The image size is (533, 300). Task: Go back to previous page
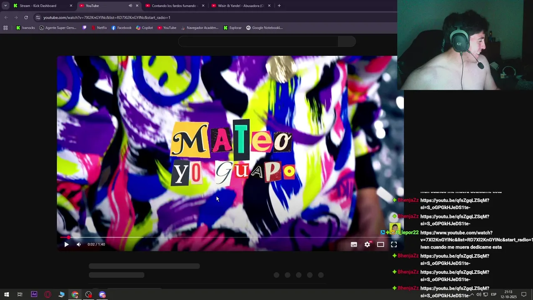[6, 17]
